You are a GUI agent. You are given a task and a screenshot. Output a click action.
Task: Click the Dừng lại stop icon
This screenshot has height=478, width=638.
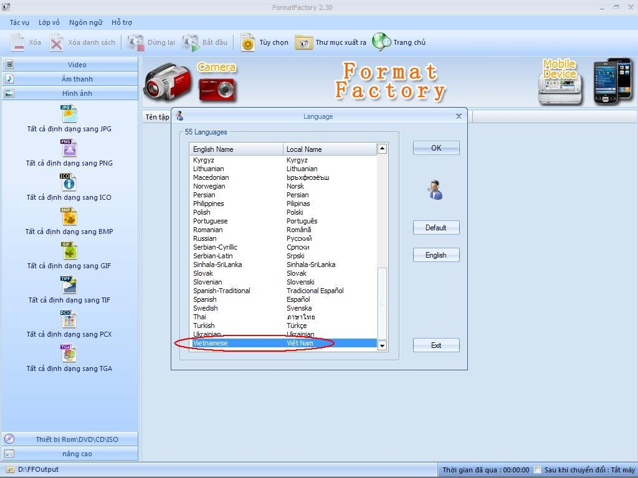coord(135,42)
